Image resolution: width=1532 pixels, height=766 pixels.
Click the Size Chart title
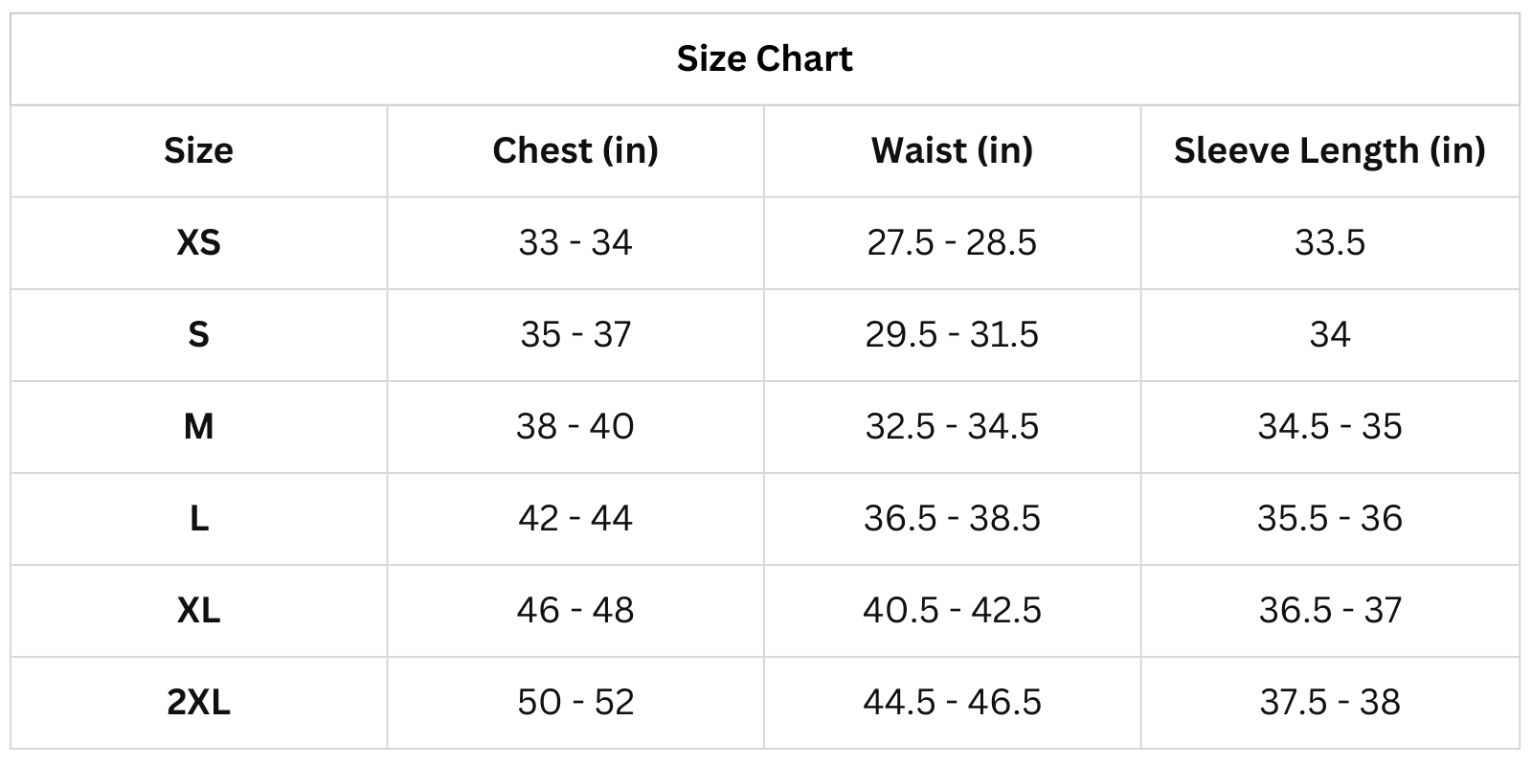pyautogui.click(x=764, y=59)
